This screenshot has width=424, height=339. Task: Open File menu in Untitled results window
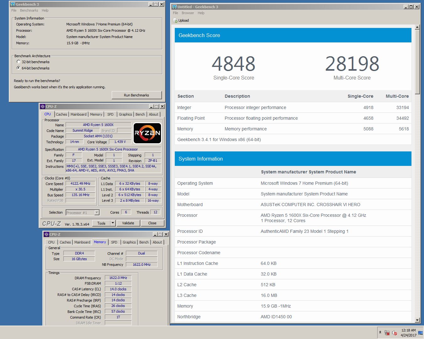(175, 13)
